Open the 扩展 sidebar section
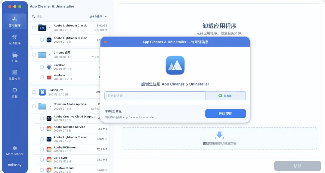The width and height of the screenshot is (325, 173). coord(15,58)
